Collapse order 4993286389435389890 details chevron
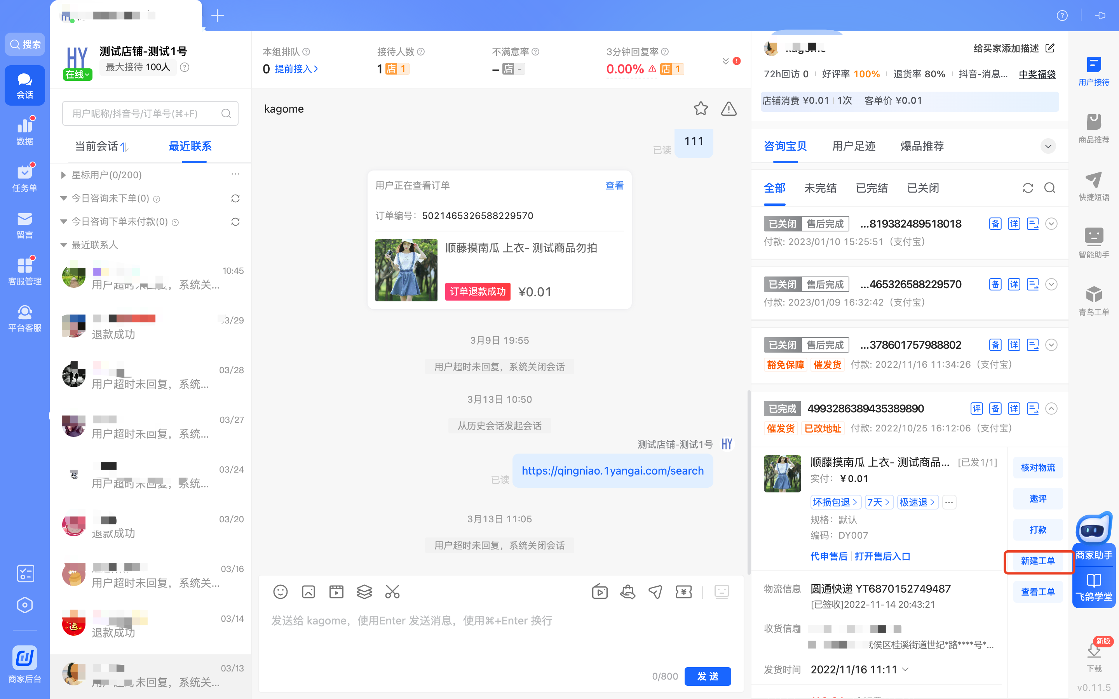 click(1051, 409)
